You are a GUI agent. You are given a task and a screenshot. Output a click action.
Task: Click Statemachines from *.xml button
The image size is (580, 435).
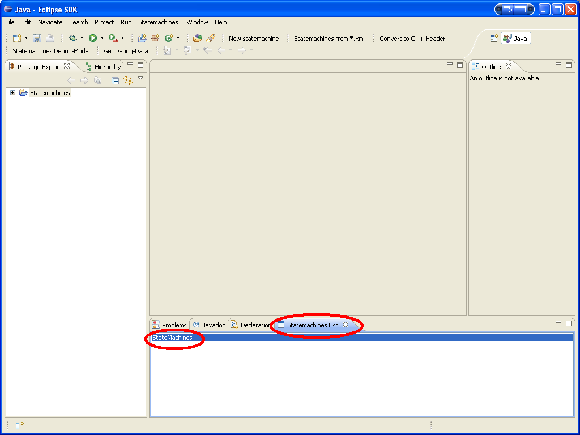pyautogui.click(x=329, y=39)
